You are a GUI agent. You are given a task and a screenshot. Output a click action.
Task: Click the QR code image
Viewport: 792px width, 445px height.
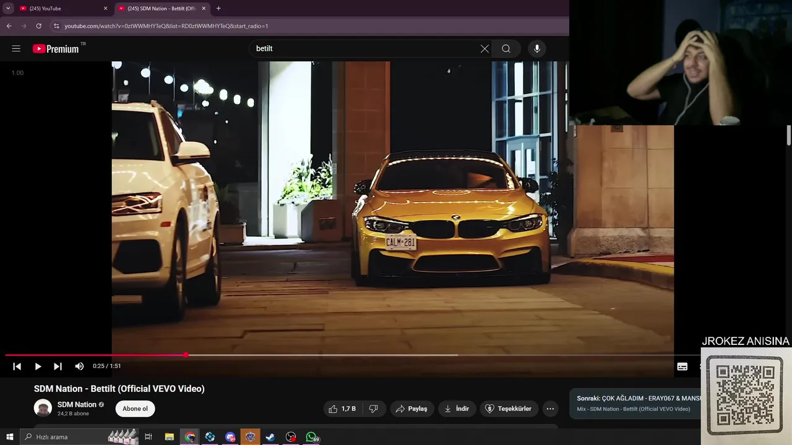click(x=746, y=396)
